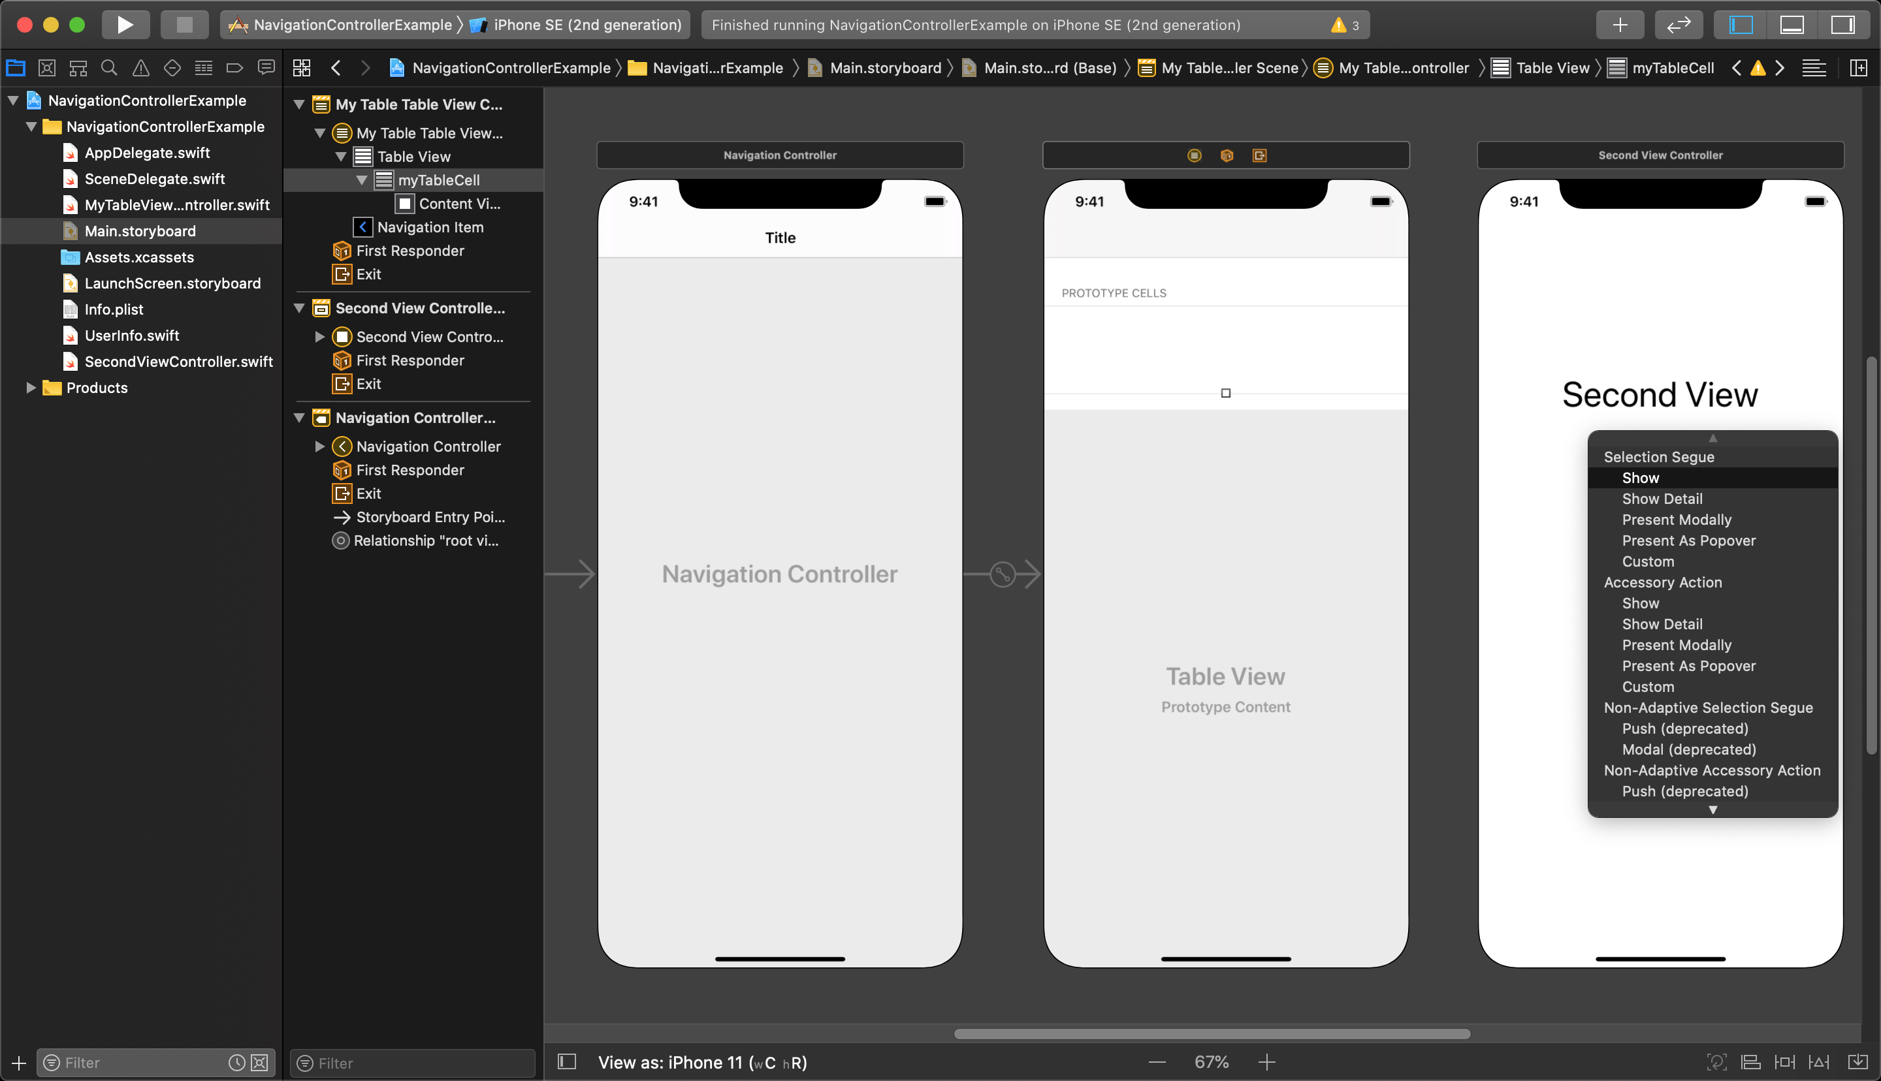1881x1081 pixels.
Task: Open the related items grid menu
Action: (x=302, y=69)
